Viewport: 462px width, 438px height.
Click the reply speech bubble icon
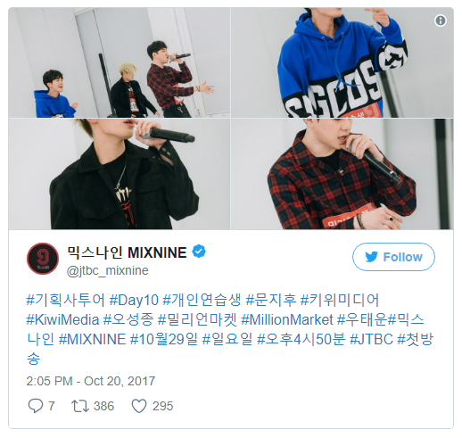pos(36,406)
